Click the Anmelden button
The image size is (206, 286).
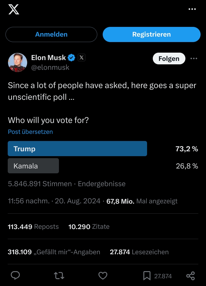pos(51,35)
